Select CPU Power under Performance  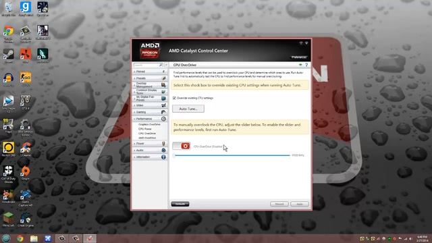(x=145, y=129)
